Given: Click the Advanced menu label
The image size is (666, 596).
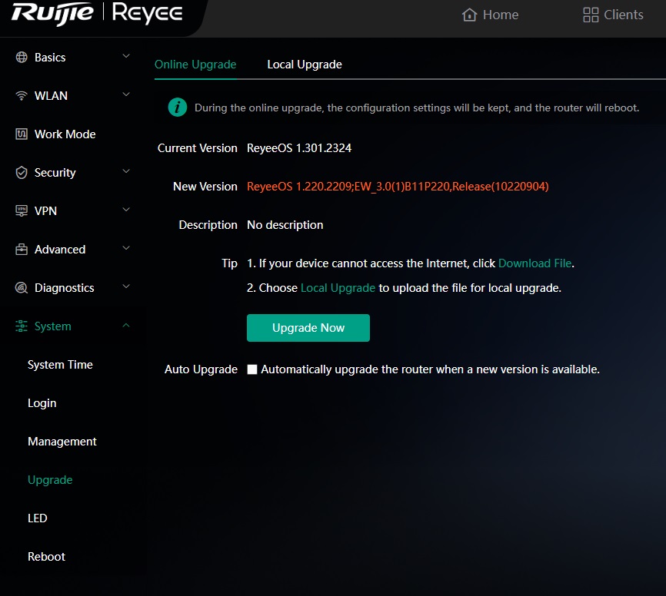Looking at the screenshot, I should (60, 250).
